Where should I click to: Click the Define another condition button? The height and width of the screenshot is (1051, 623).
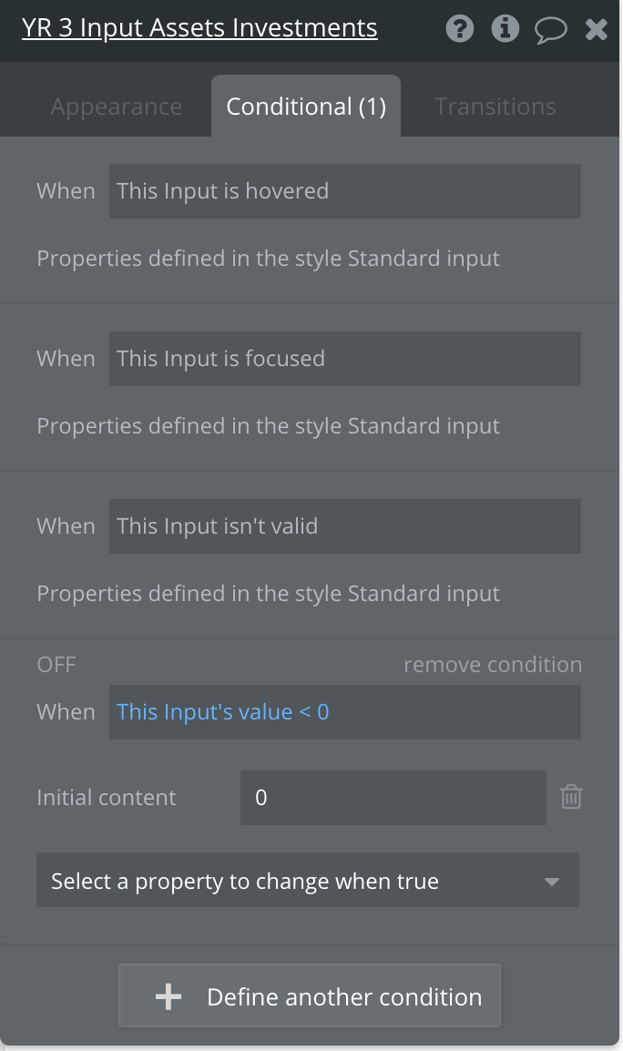(x=310, y=995)
